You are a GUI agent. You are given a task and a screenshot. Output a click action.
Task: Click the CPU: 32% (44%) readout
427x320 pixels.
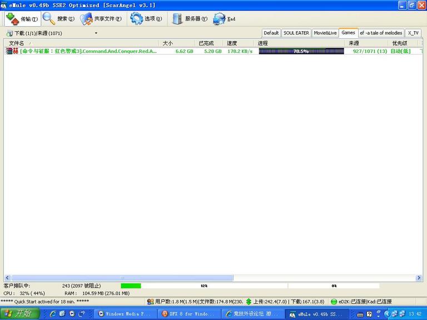[24, 293]
